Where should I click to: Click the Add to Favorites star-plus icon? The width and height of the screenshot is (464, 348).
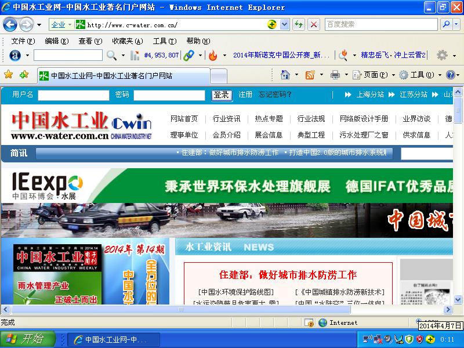[x=24, y=75]
